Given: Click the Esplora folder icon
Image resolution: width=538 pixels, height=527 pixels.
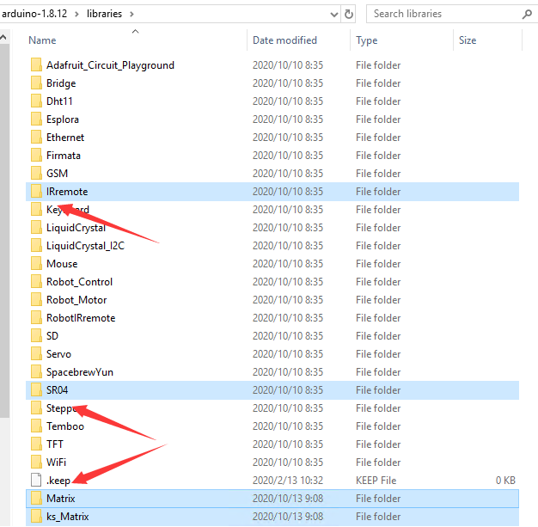Looking at the screenshot, I should (36, 119).
